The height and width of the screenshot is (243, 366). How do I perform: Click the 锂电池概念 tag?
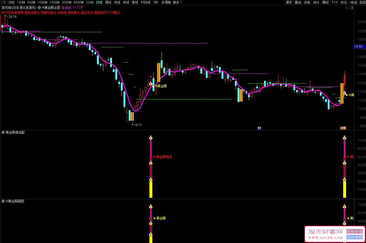coord(32,13)
